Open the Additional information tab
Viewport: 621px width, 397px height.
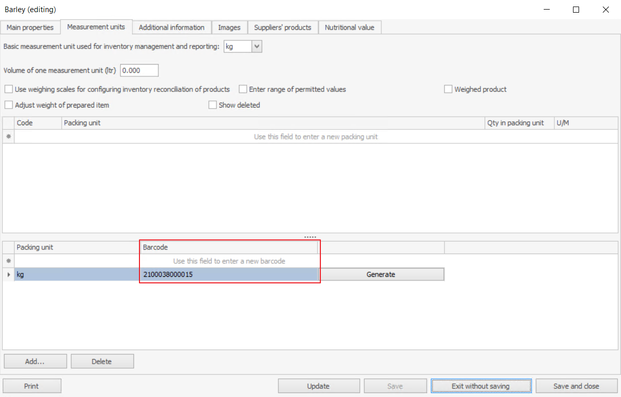point(171,27)
